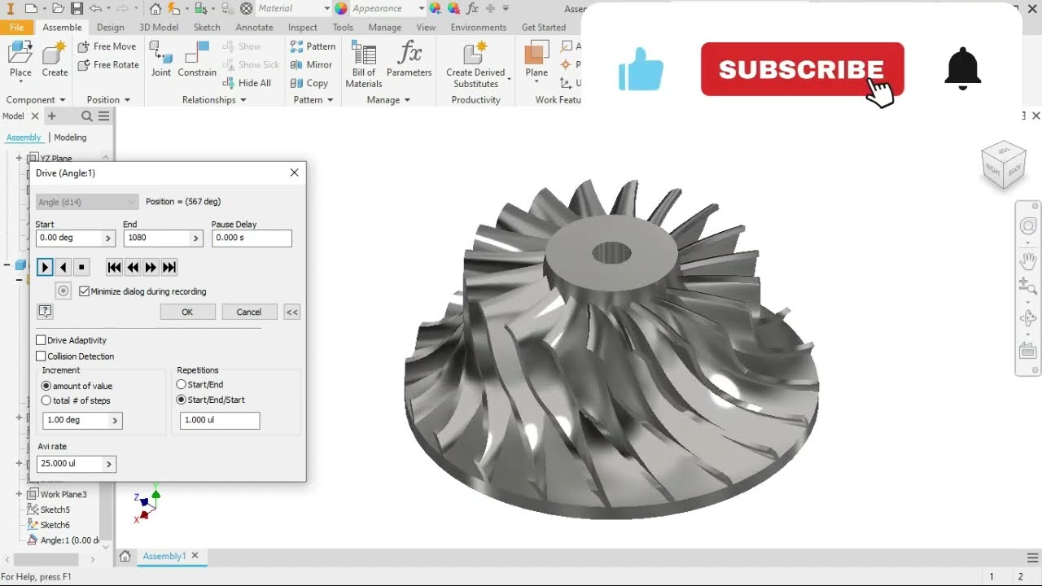The height and width of the screenshot is (586, 1042).
Task: Select the Pan hand tool
Action: coord(1028,261)
